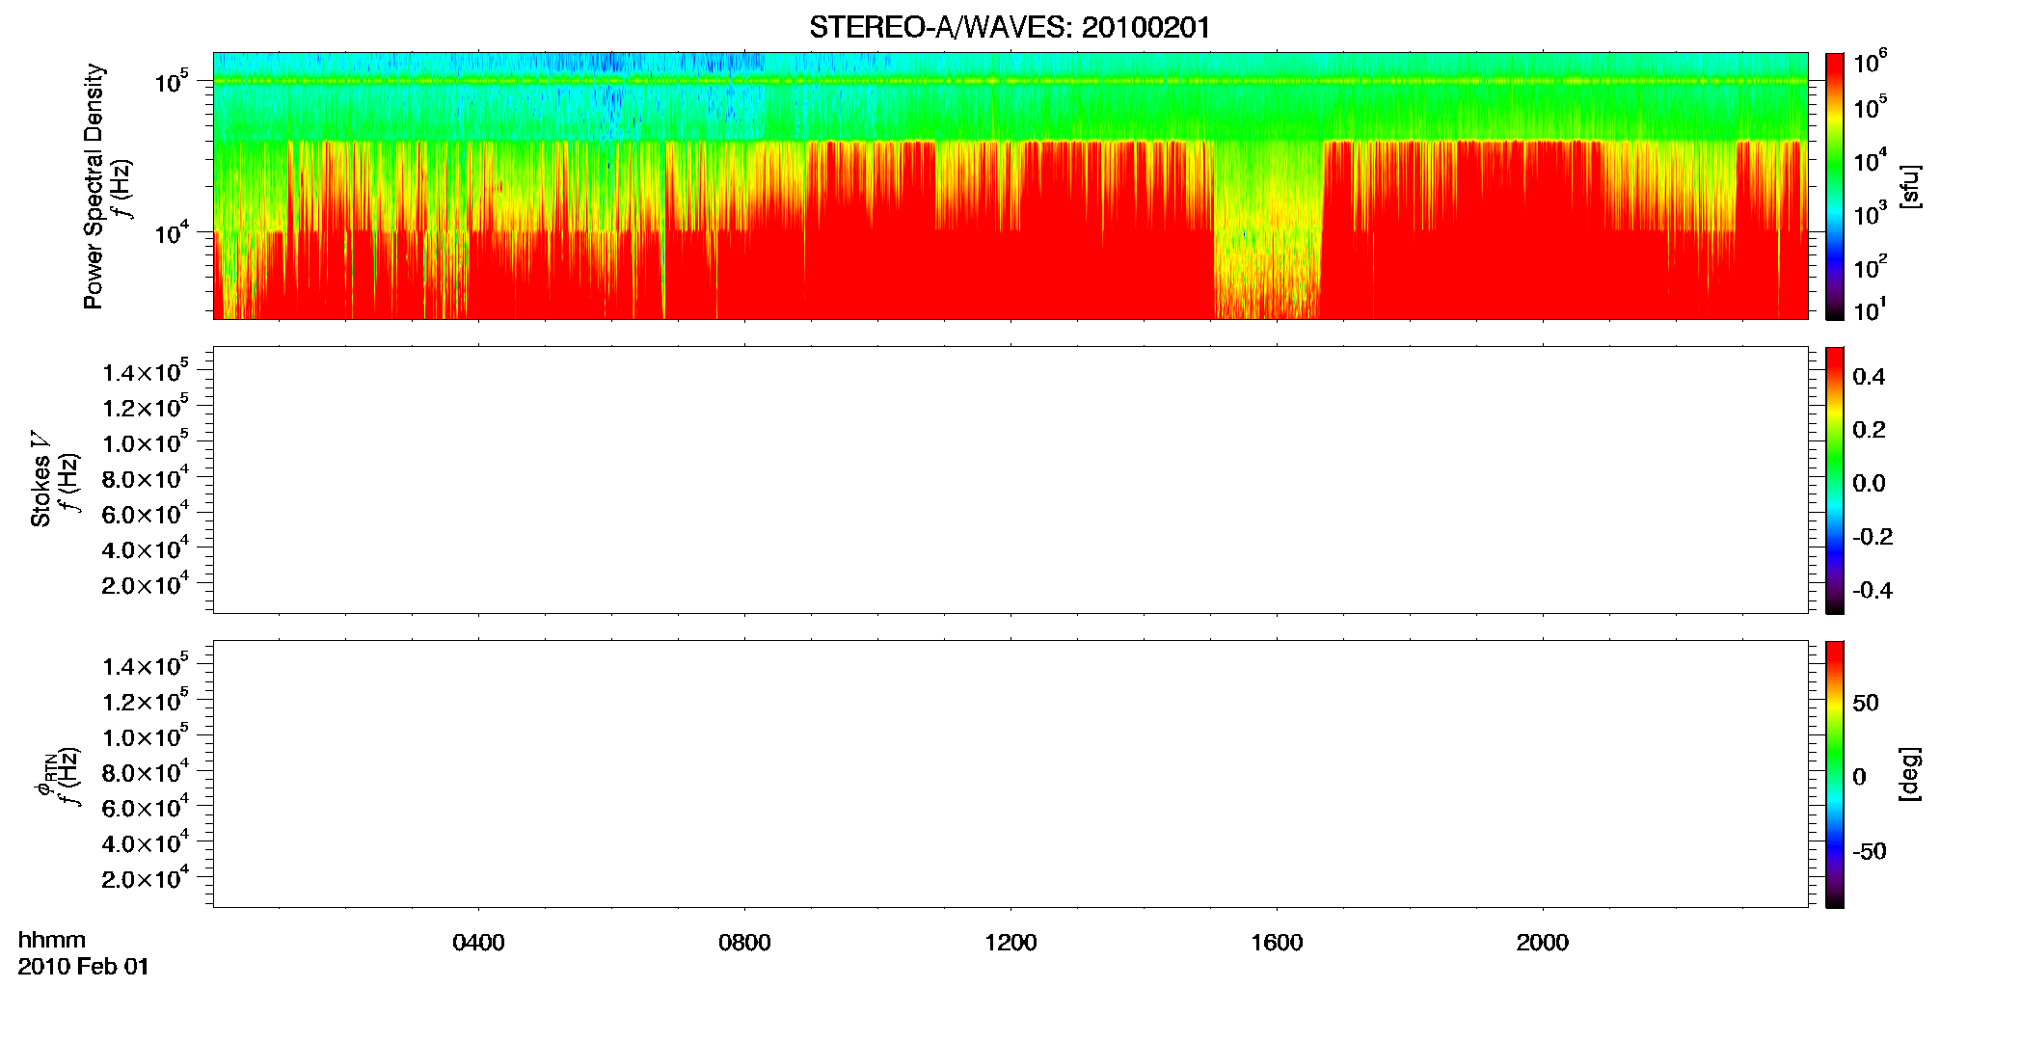Viewport: 2021px width, 1041px height.
Task: Click the Power Spectral Density axis label
Action: (93, 186)
